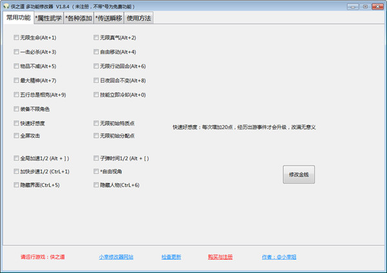Open the *各种添加 tab
Image resolution: width=387 pixels, height=273 pixels.
pyautogui.click(x=78, y=18)
